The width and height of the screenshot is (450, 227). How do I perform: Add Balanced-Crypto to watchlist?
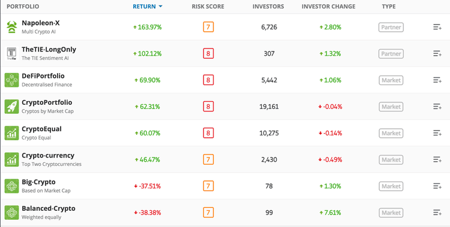click(437, 213)
